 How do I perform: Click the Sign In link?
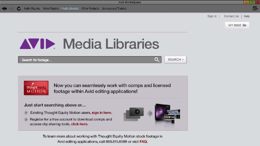tap(212, 16)
